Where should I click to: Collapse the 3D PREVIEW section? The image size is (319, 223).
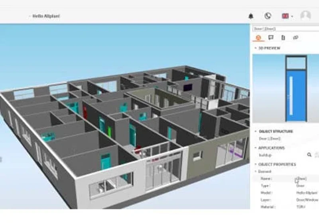pyautogui.click(x=256, y=48)
